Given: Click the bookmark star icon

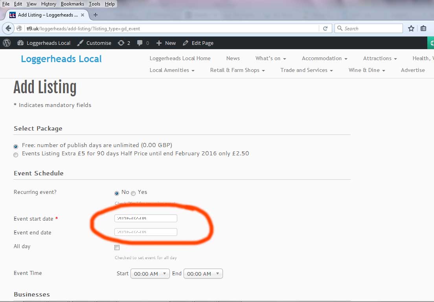Looking at the screenshot, I should pyautogui.click(x=411, y=28).
